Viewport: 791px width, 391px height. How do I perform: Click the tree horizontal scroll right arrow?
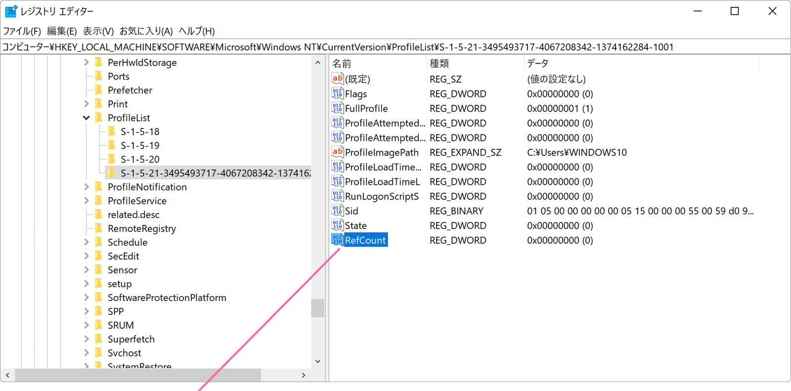[x=304, y=375]
